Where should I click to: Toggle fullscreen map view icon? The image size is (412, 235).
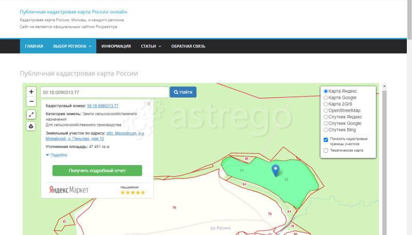[x=31, y=115]
